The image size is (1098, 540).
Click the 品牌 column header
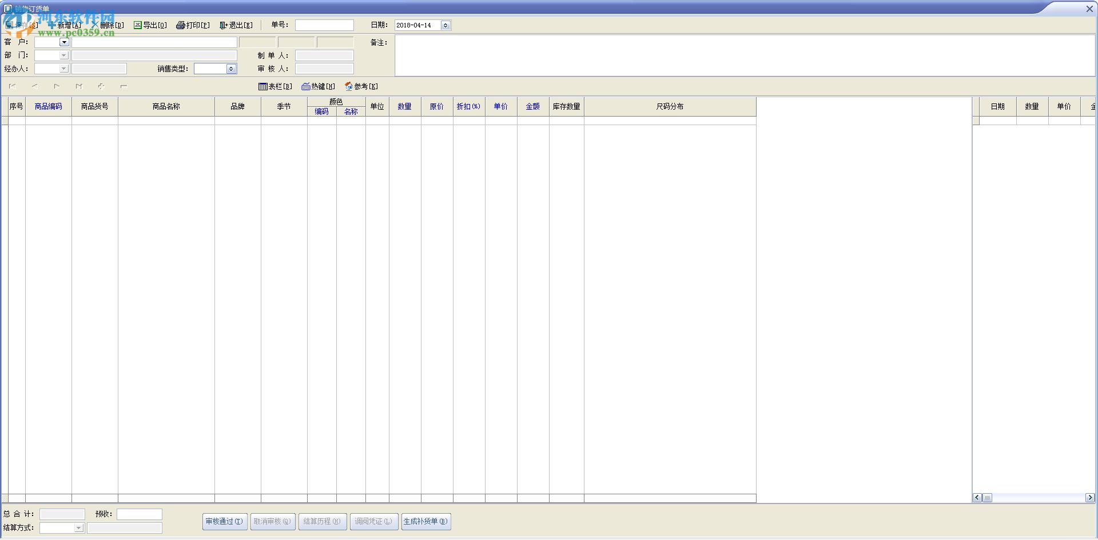tap(238, 107)
